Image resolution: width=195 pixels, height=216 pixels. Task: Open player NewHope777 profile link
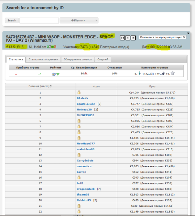pyautogui.click(x=86, y=143)
